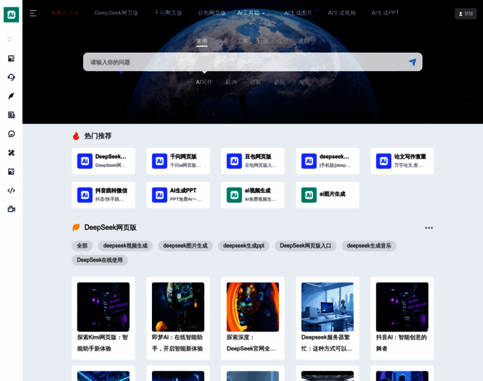Click the 豆包网页版 card AI icon
483x381 pixels.
[x=234, y=161]
